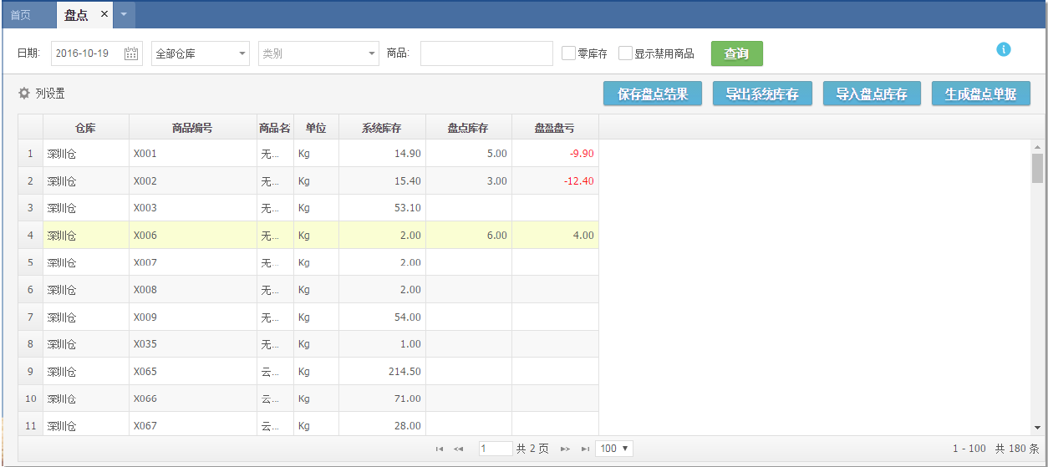Go to previous page of results
Screen dimensions: 1048x467
(x=458, y=449)
